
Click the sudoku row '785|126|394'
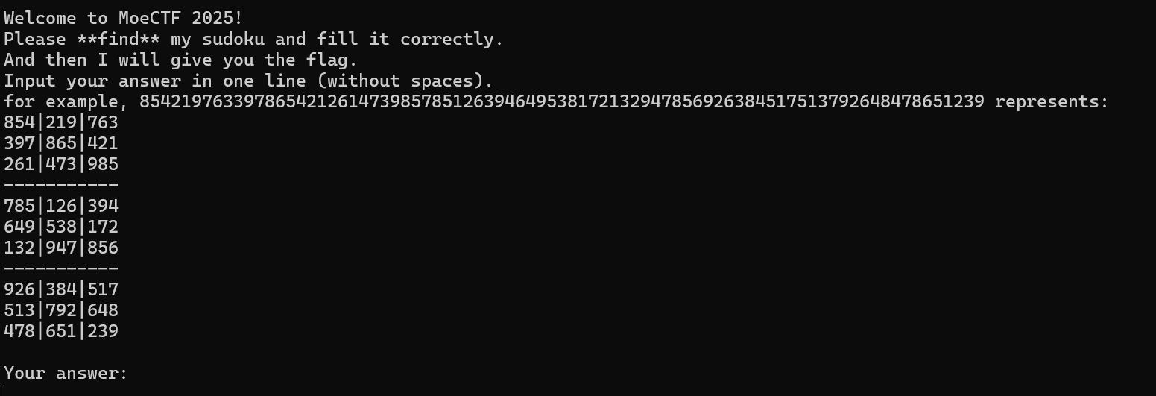(61, 206)
